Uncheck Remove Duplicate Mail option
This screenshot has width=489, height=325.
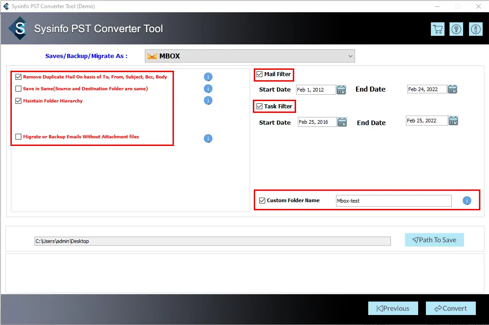19,77
